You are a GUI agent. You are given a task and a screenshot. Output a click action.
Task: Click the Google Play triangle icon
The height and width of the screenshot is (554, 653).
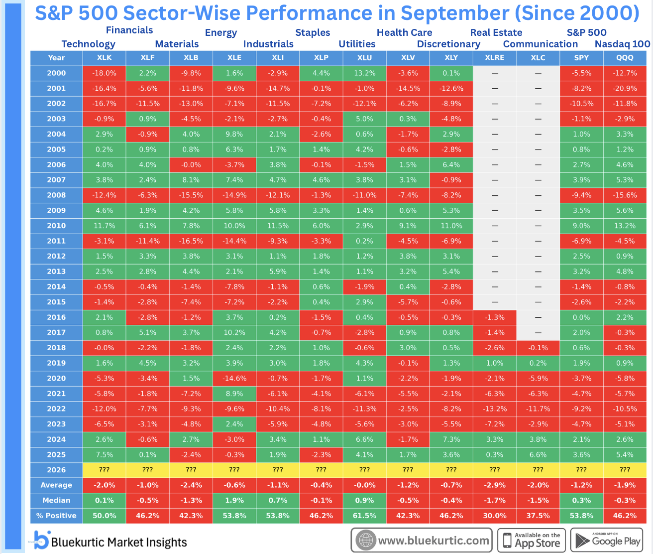[x=582, y=541]
